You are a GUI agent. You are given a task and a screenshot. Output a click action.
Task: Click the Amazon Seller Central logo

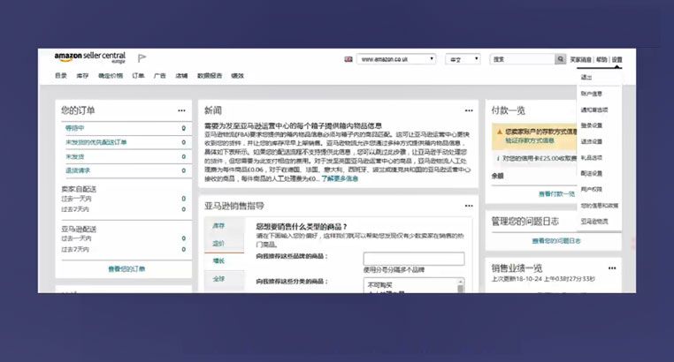(90, 57)
